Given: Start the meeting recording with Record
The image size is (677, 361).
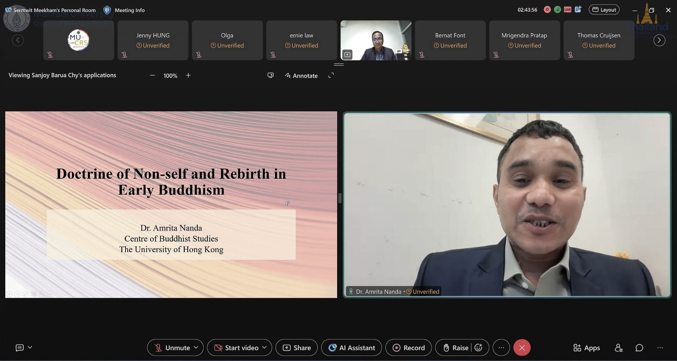Looking at the screenshot, I should tap(408, 348).
